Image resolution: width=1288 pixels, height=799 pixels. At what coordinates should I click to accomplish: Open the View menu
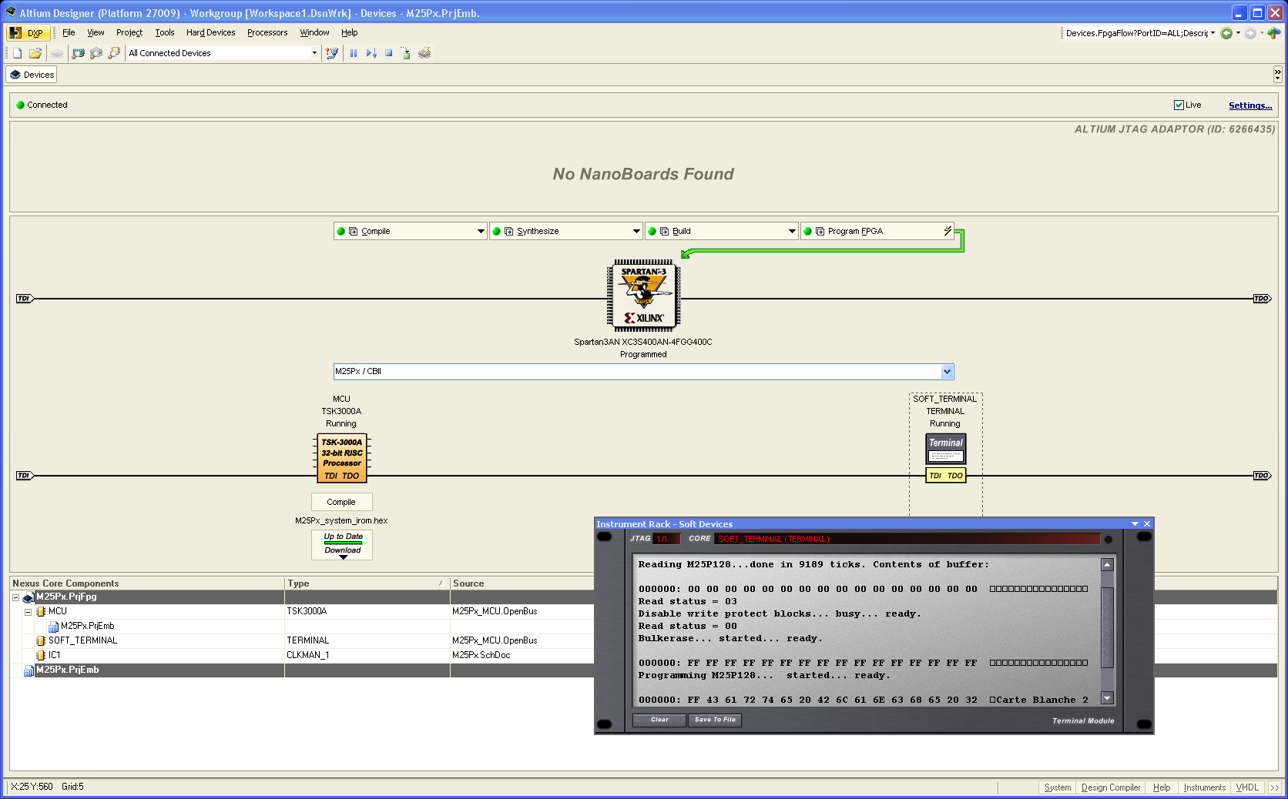tap(96, 32)
